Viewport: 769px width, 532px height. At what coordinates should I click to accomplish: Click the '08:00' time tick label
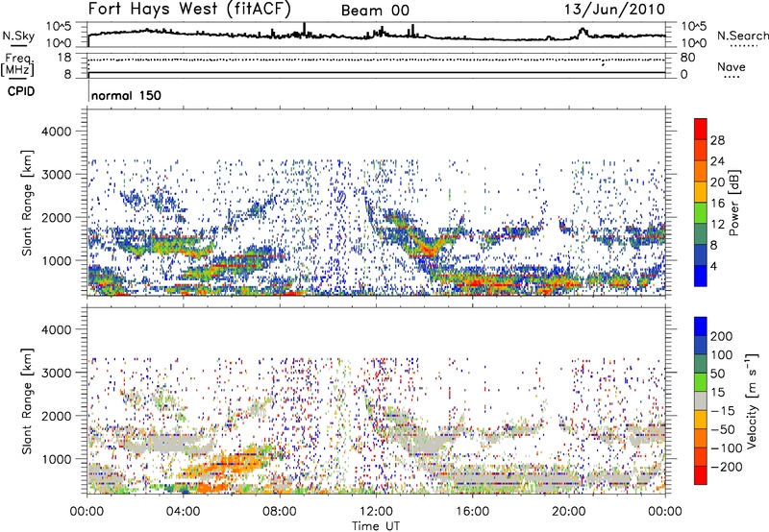point(280,512)
